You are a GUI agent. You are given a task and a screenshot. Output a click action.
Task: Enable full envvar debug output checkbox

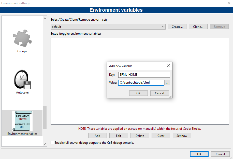pos(52,143)
